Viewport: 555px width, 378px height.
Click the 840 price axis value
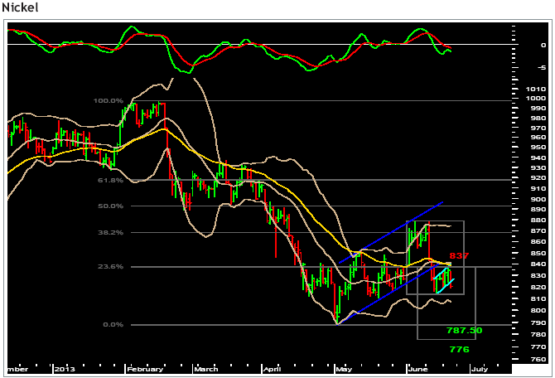coord(538,264)
